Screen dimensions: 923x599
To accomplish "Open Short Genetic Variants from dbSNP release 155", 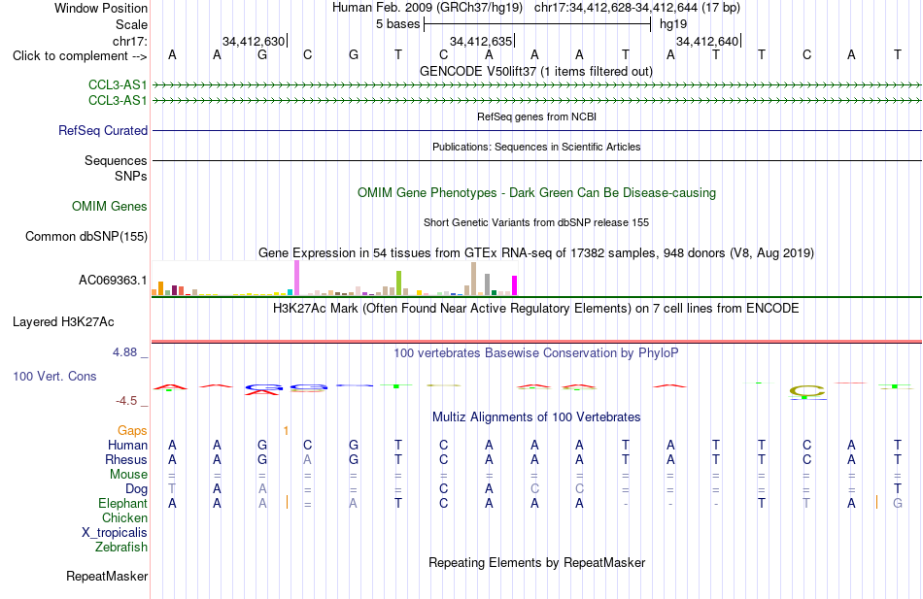I will pos(535,222).
